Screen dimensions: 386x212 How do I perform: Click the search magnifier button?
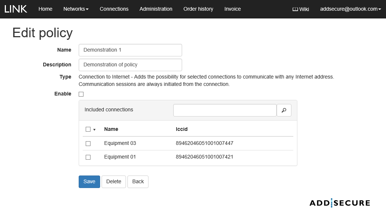(x=284, y=110)
